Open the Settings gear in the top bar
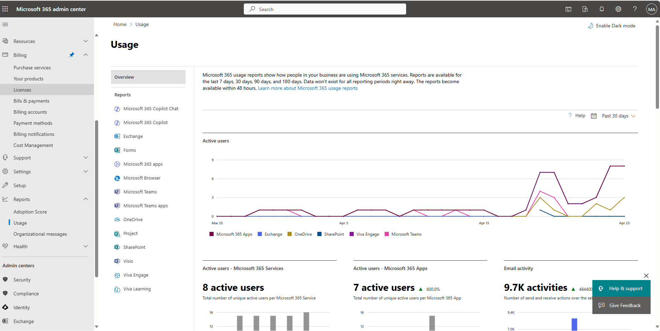Viewport: 660px width, 331px height. pyautogui.click(x=618, y=9)
